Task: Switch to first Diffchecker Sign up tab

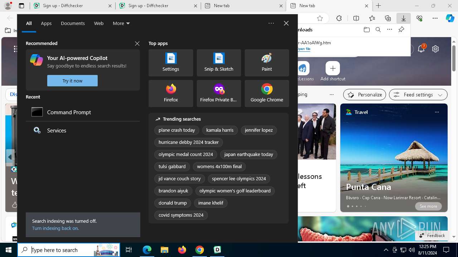Action: pyautogui.click(x=72, y=6)
